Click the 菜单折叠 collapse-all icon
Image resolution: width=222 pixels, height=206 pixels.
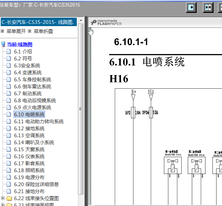[29, 31]
